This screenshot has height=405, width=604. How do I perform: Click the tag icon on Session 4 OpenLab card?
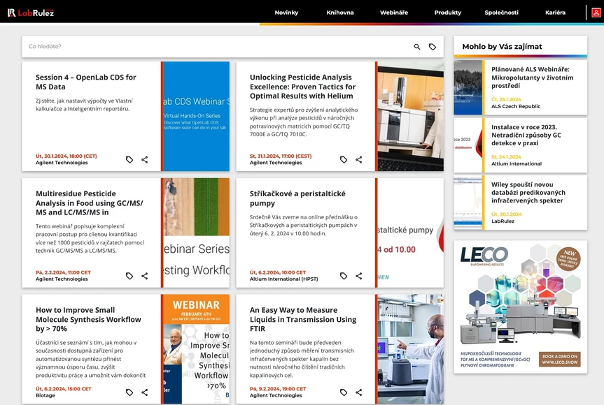(x=129, y=159)
